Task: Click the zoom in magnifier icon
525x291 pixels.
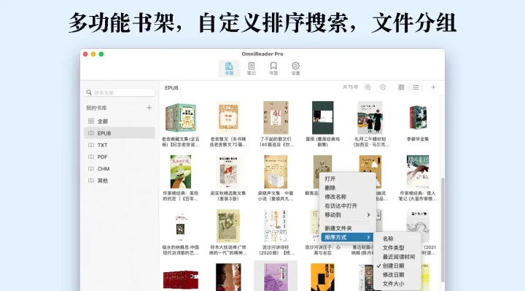Action: (367, 87)
